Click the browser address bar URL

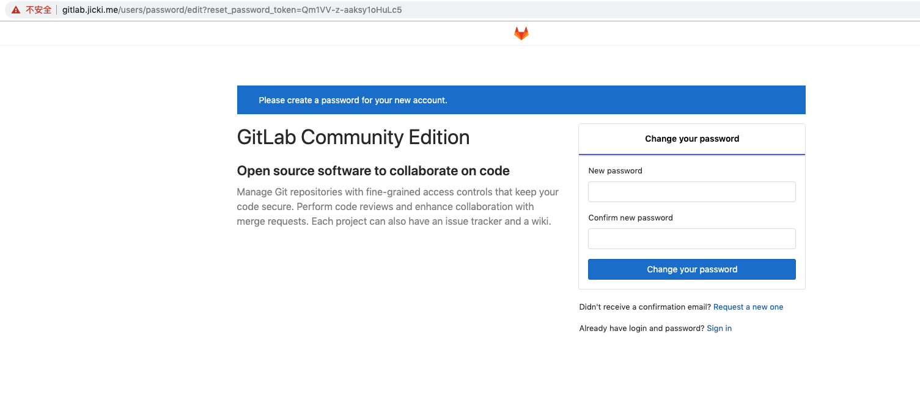click(x=232, y=10)
